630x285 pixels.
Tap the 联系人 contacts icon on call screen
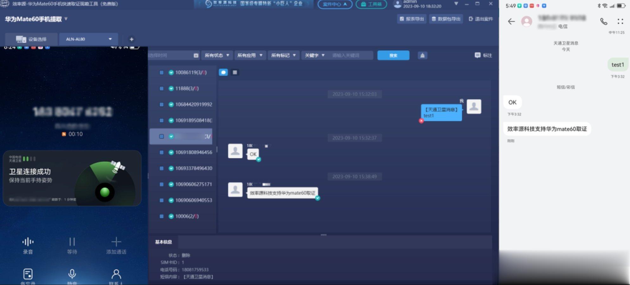pyautogui.click(x=116, y=274)
